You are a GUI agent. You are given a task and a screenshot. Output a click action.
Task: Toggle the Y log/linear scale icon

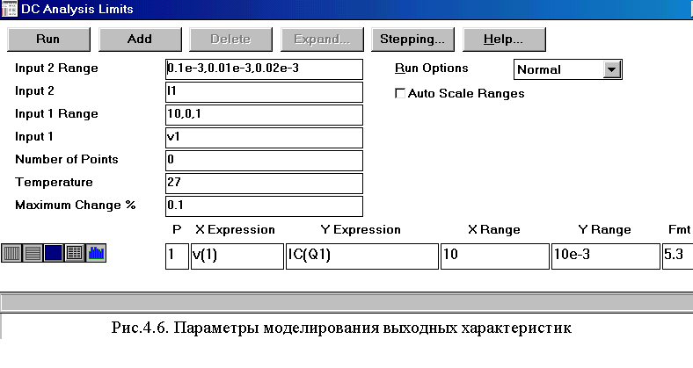(33, 253)
